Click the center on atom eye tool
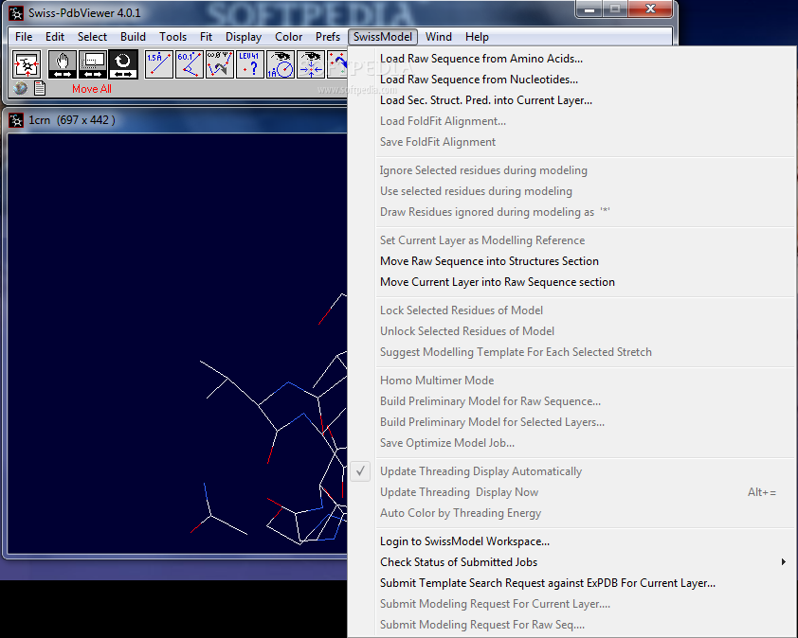 [x=311, y=64]
